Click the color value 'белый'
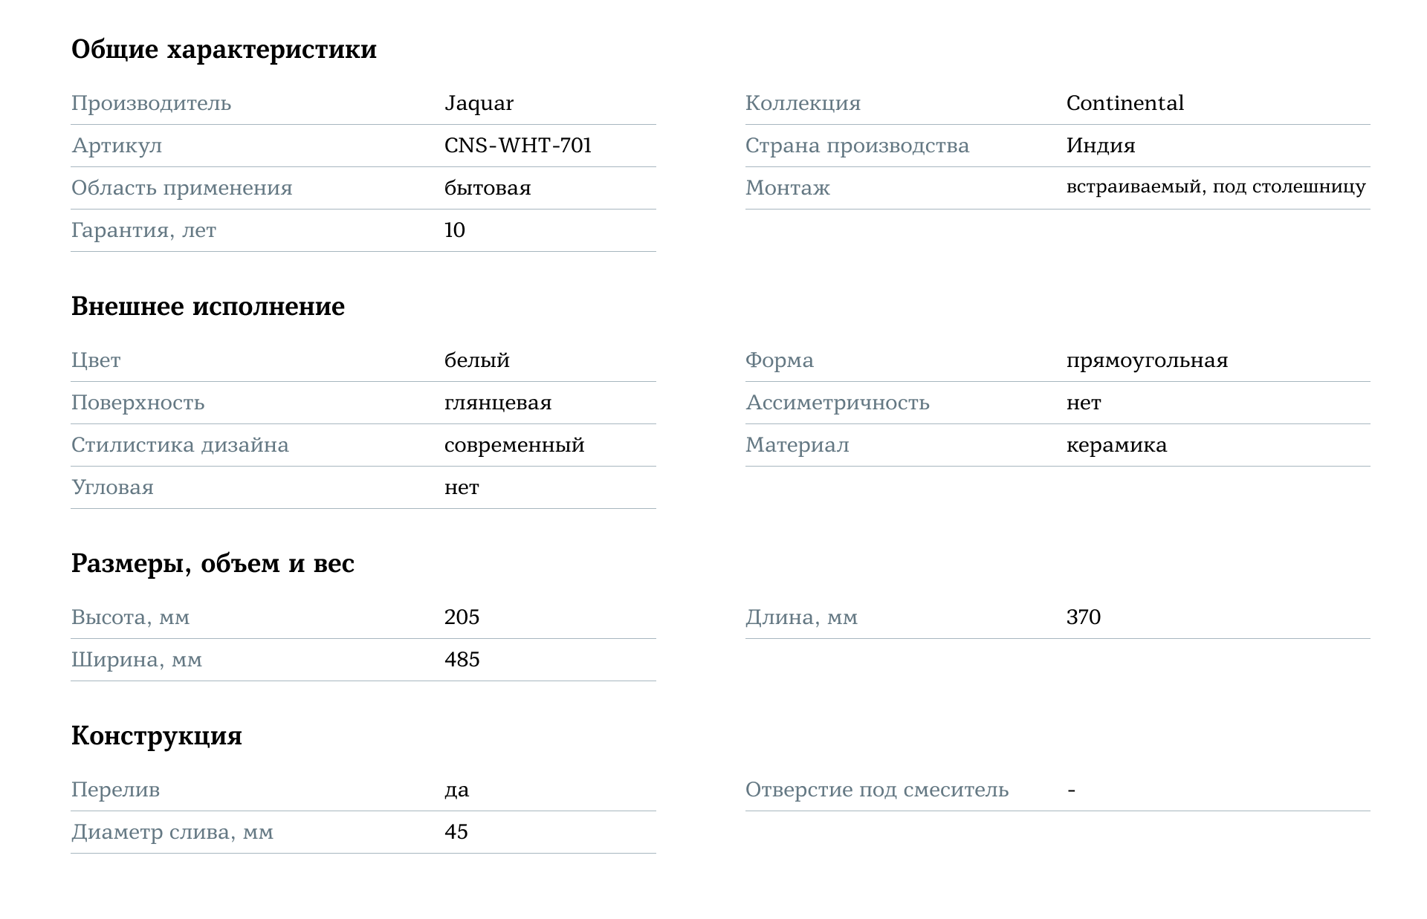 point(476,360)
